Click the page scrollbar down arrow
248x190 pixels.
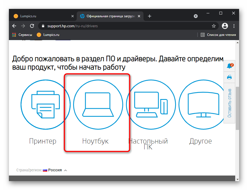(237, 179)
